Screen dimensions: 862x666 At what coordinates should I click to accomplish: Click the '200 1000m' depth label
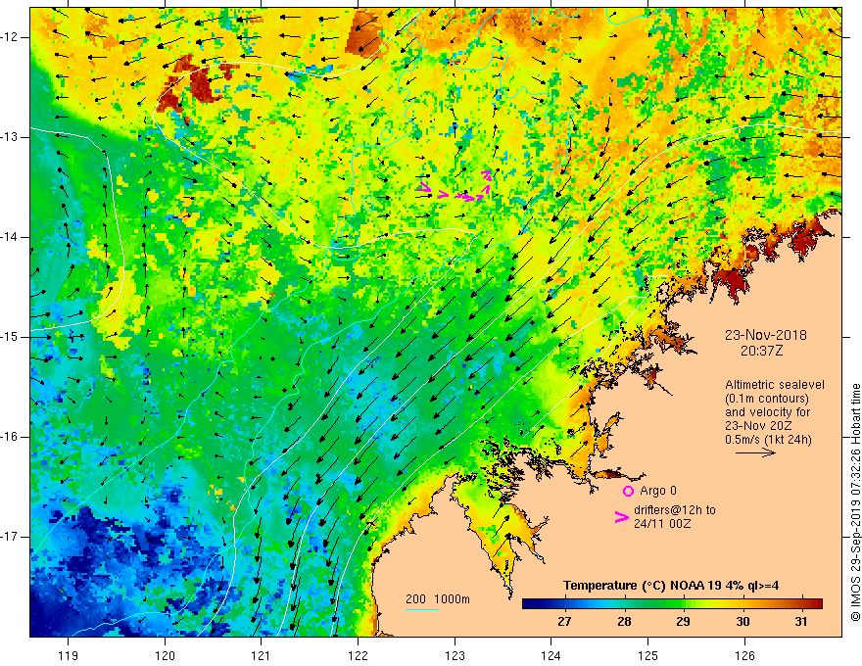[438, 599]
